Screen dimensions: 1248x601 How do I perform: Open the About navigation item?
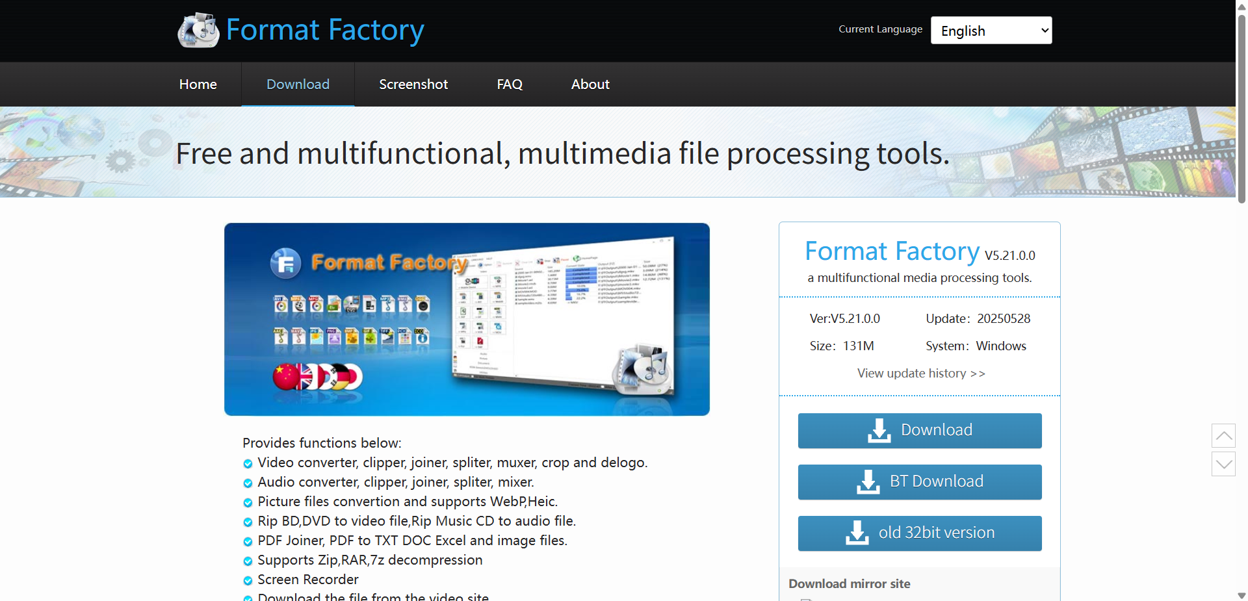tap(590, 84)
